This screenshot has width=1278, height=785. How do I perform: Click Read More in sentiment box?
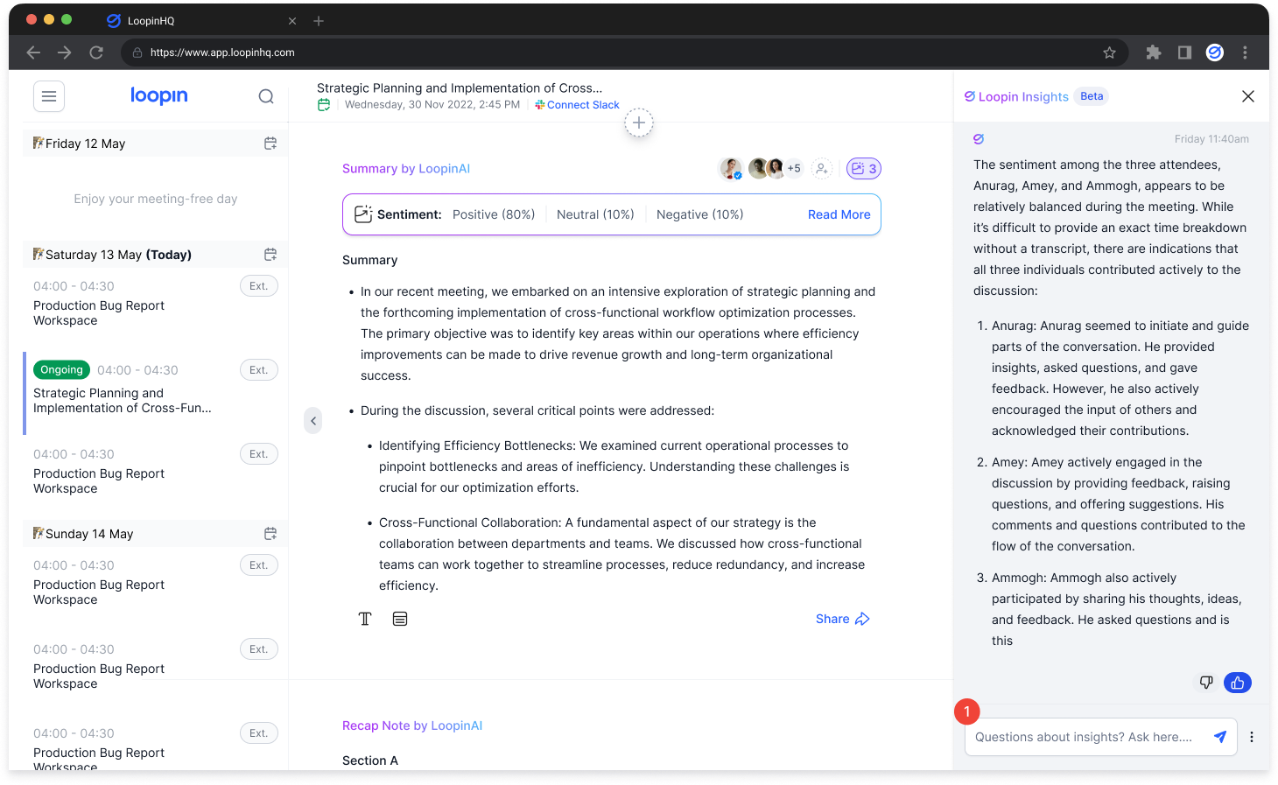[x=839, y=214]
